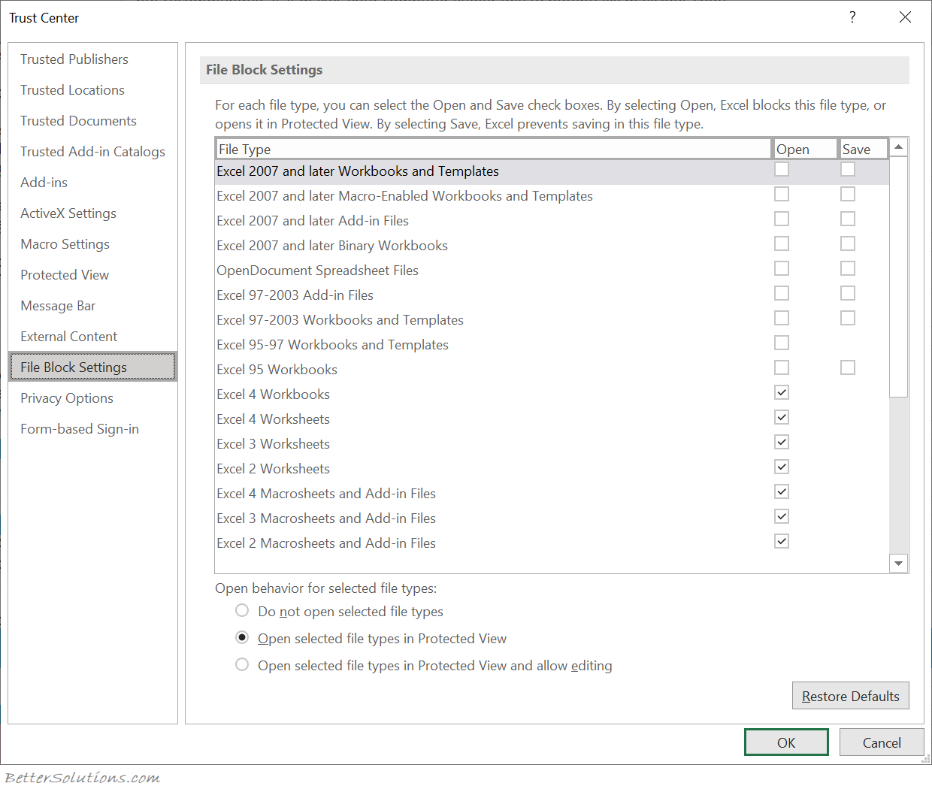Select 'Excel 97-2003 Add-in Files' row text
This screenshot has height=789, width=932.
coord(295,295)
